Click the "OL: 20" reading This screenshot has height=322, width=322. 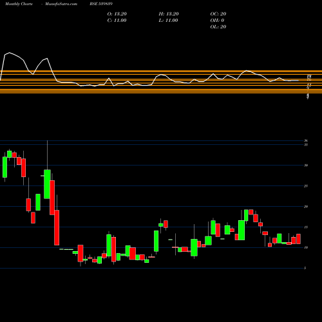218,27
